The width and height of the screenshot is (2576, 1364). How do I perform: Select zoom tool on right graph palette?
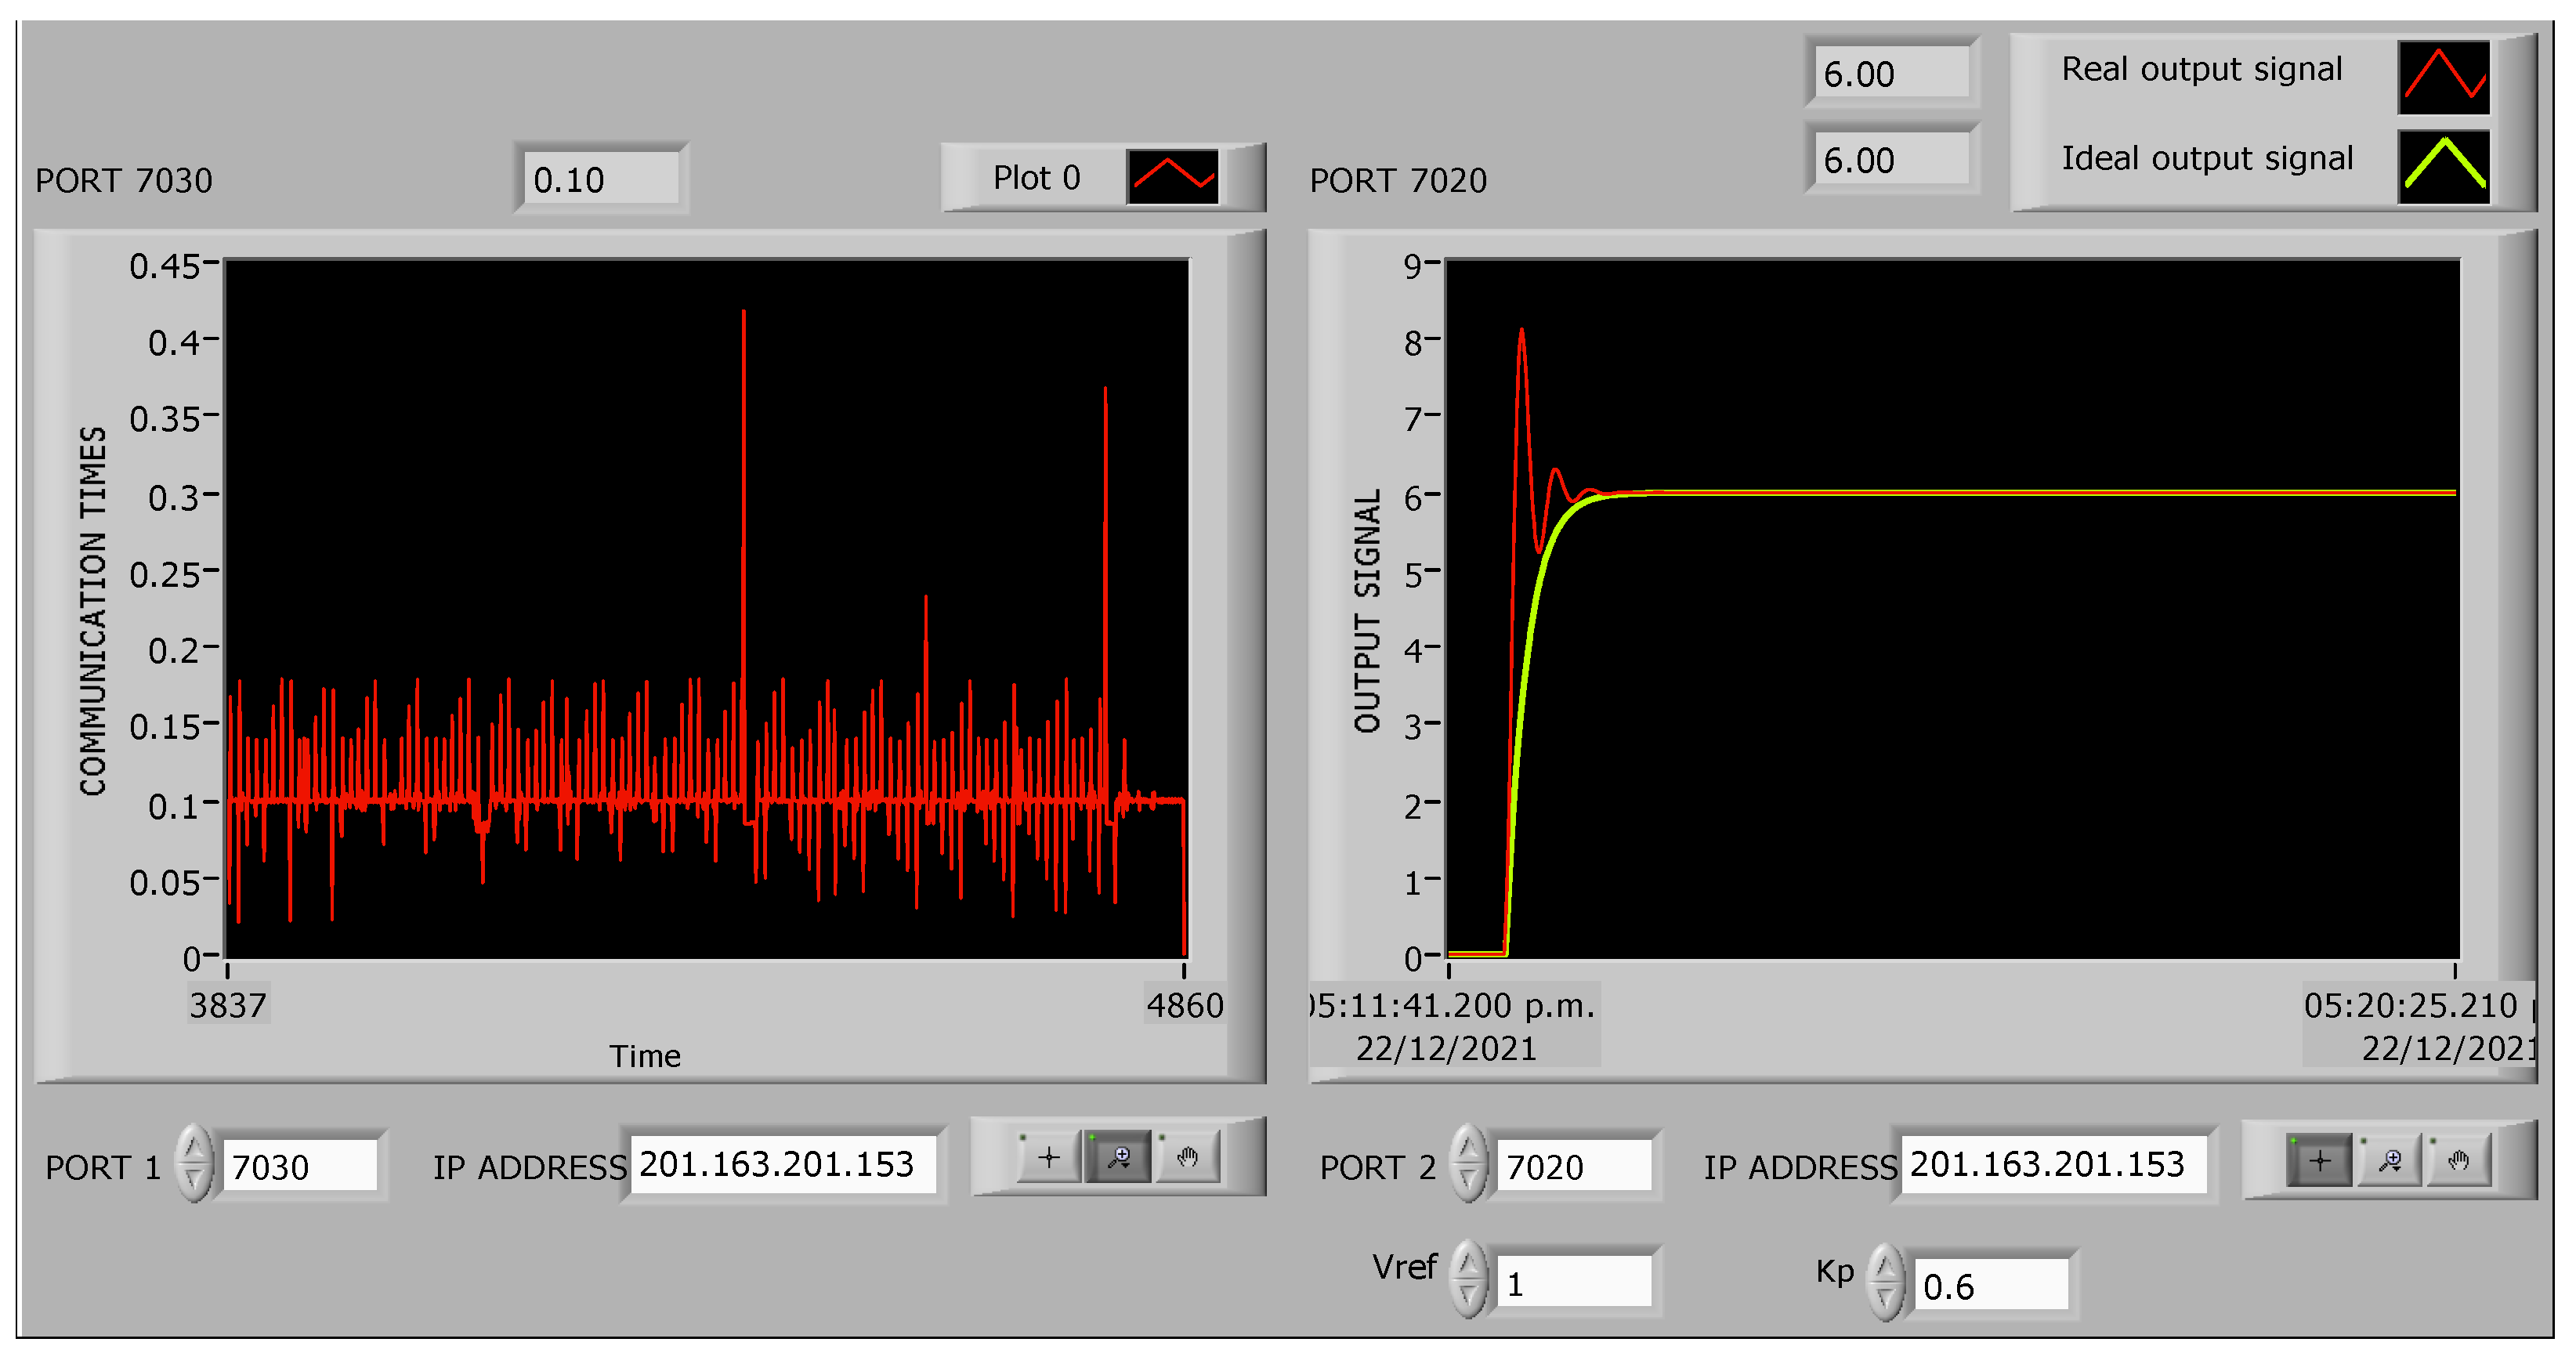click(x=2390, y=1160)
